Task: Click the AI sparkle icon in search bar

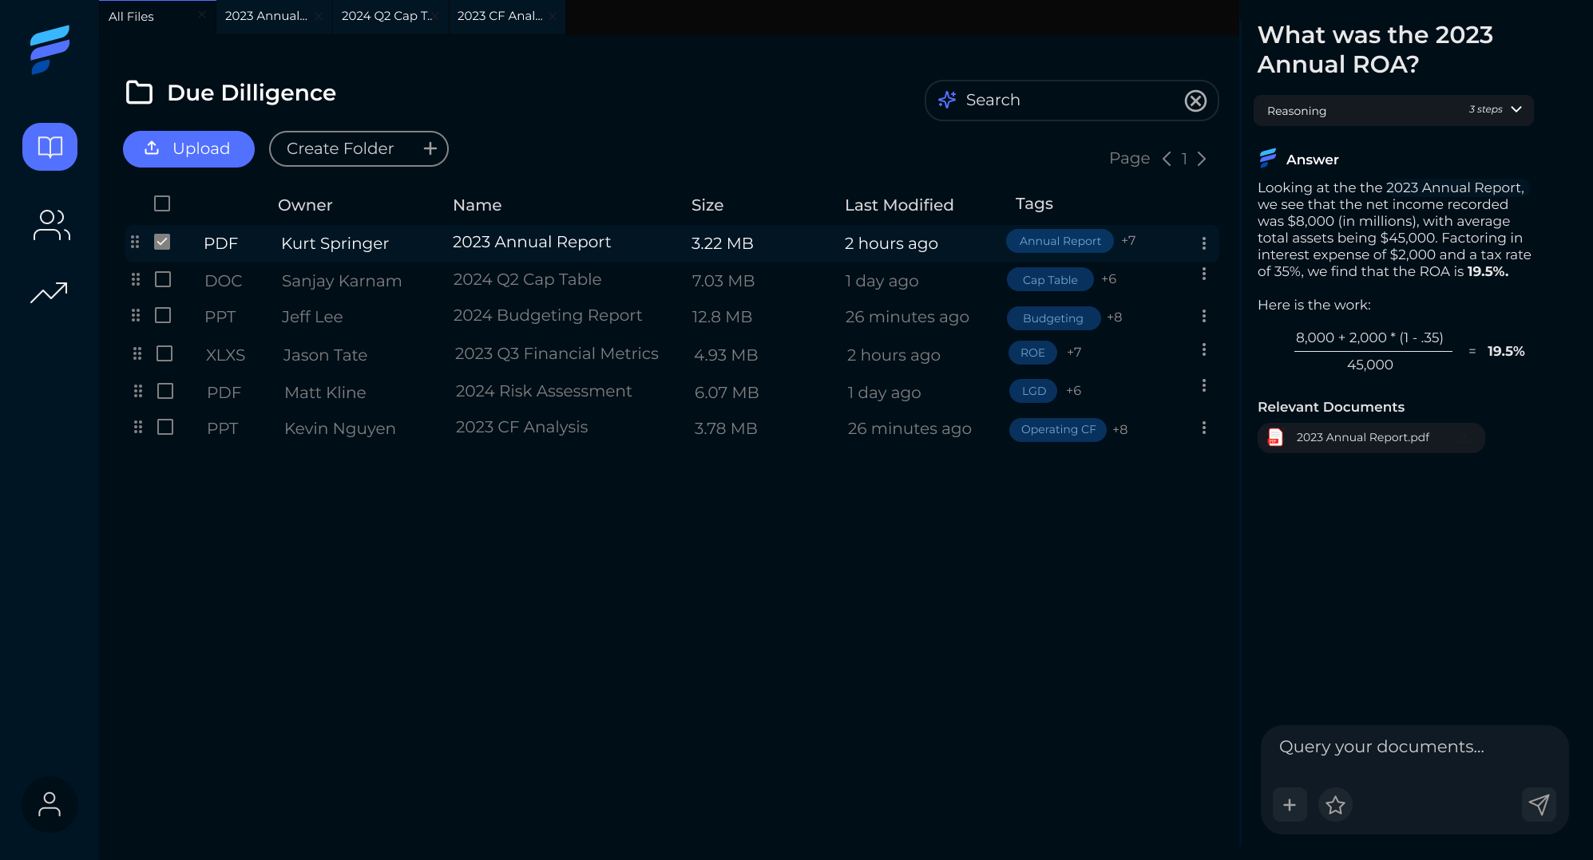Action: [x=947, y=100]
